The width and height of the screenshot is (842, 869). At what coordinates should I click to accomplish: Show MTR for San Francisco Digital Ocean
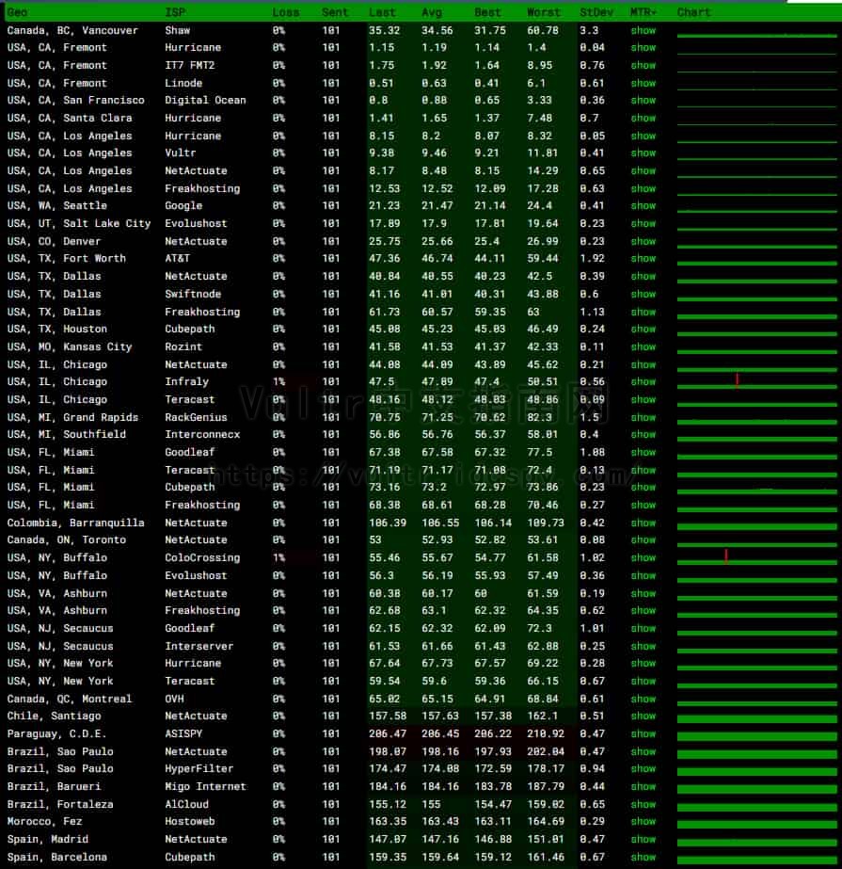(643, 101)
